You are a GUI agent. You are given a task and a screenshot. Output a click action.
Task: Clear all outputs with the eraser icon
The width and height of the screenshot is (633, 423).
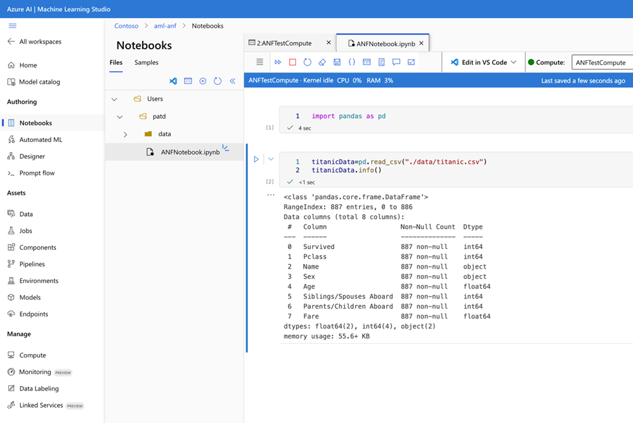(322, 62)
